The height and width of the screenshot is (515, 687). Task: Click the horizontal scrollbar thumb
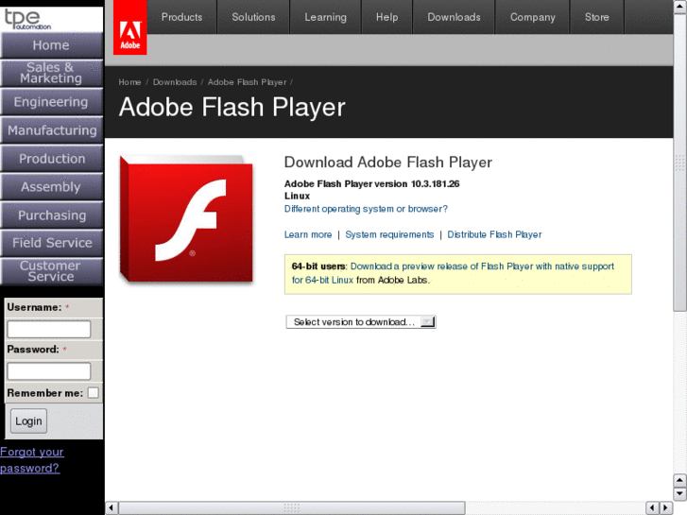pos(292,507)
